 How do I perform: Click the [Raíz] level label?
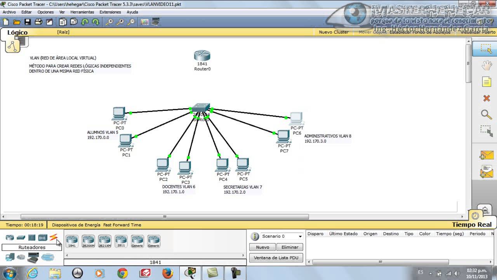tap(63, 32)
